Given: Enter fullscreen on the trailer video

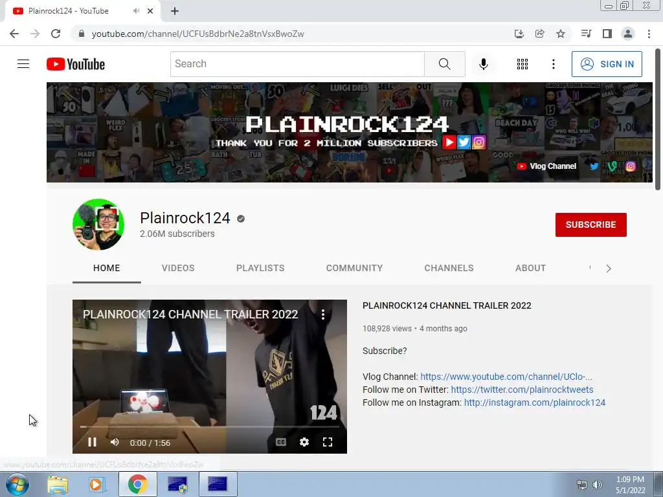Looking at the screenshot, I should click(327, 442).
